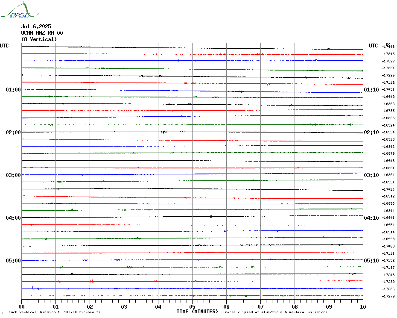The height and width of the screenshot is (318, 397).
Task: Click the DC offset value -16931
Action: click(x=388, y=182)
